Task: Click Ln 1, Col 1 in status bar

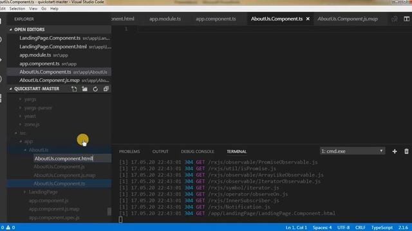Action: [x=296, y=227]
